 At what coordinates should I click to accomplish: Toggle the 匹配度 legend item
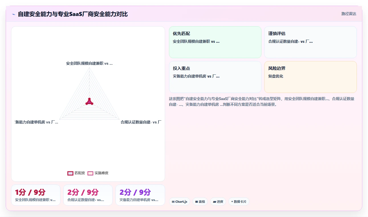click(x=76, y=173)
